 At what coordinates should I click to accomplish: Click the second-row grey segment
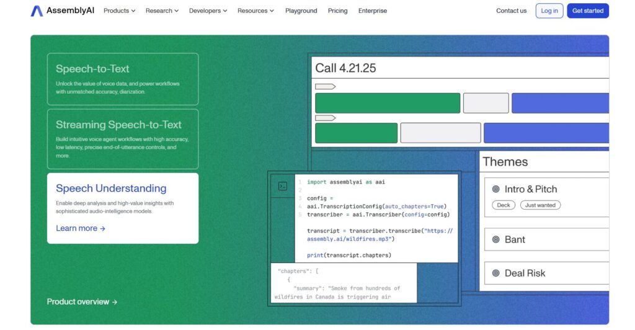[441, 133]
